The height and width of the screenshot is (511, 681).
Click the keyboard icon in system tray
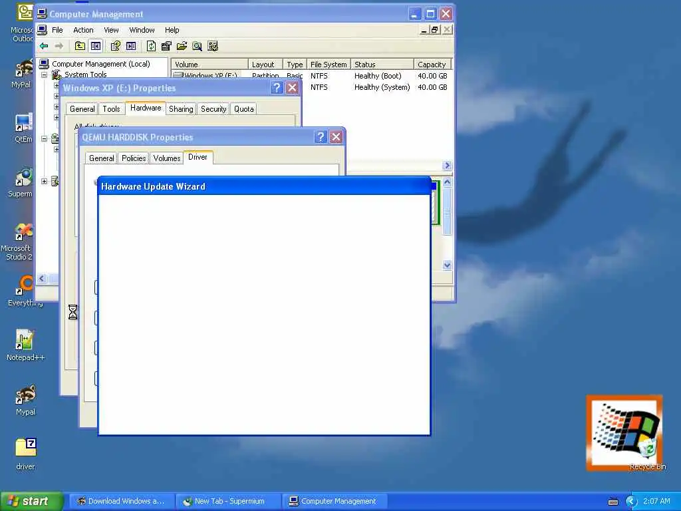[x=613, y=502]
